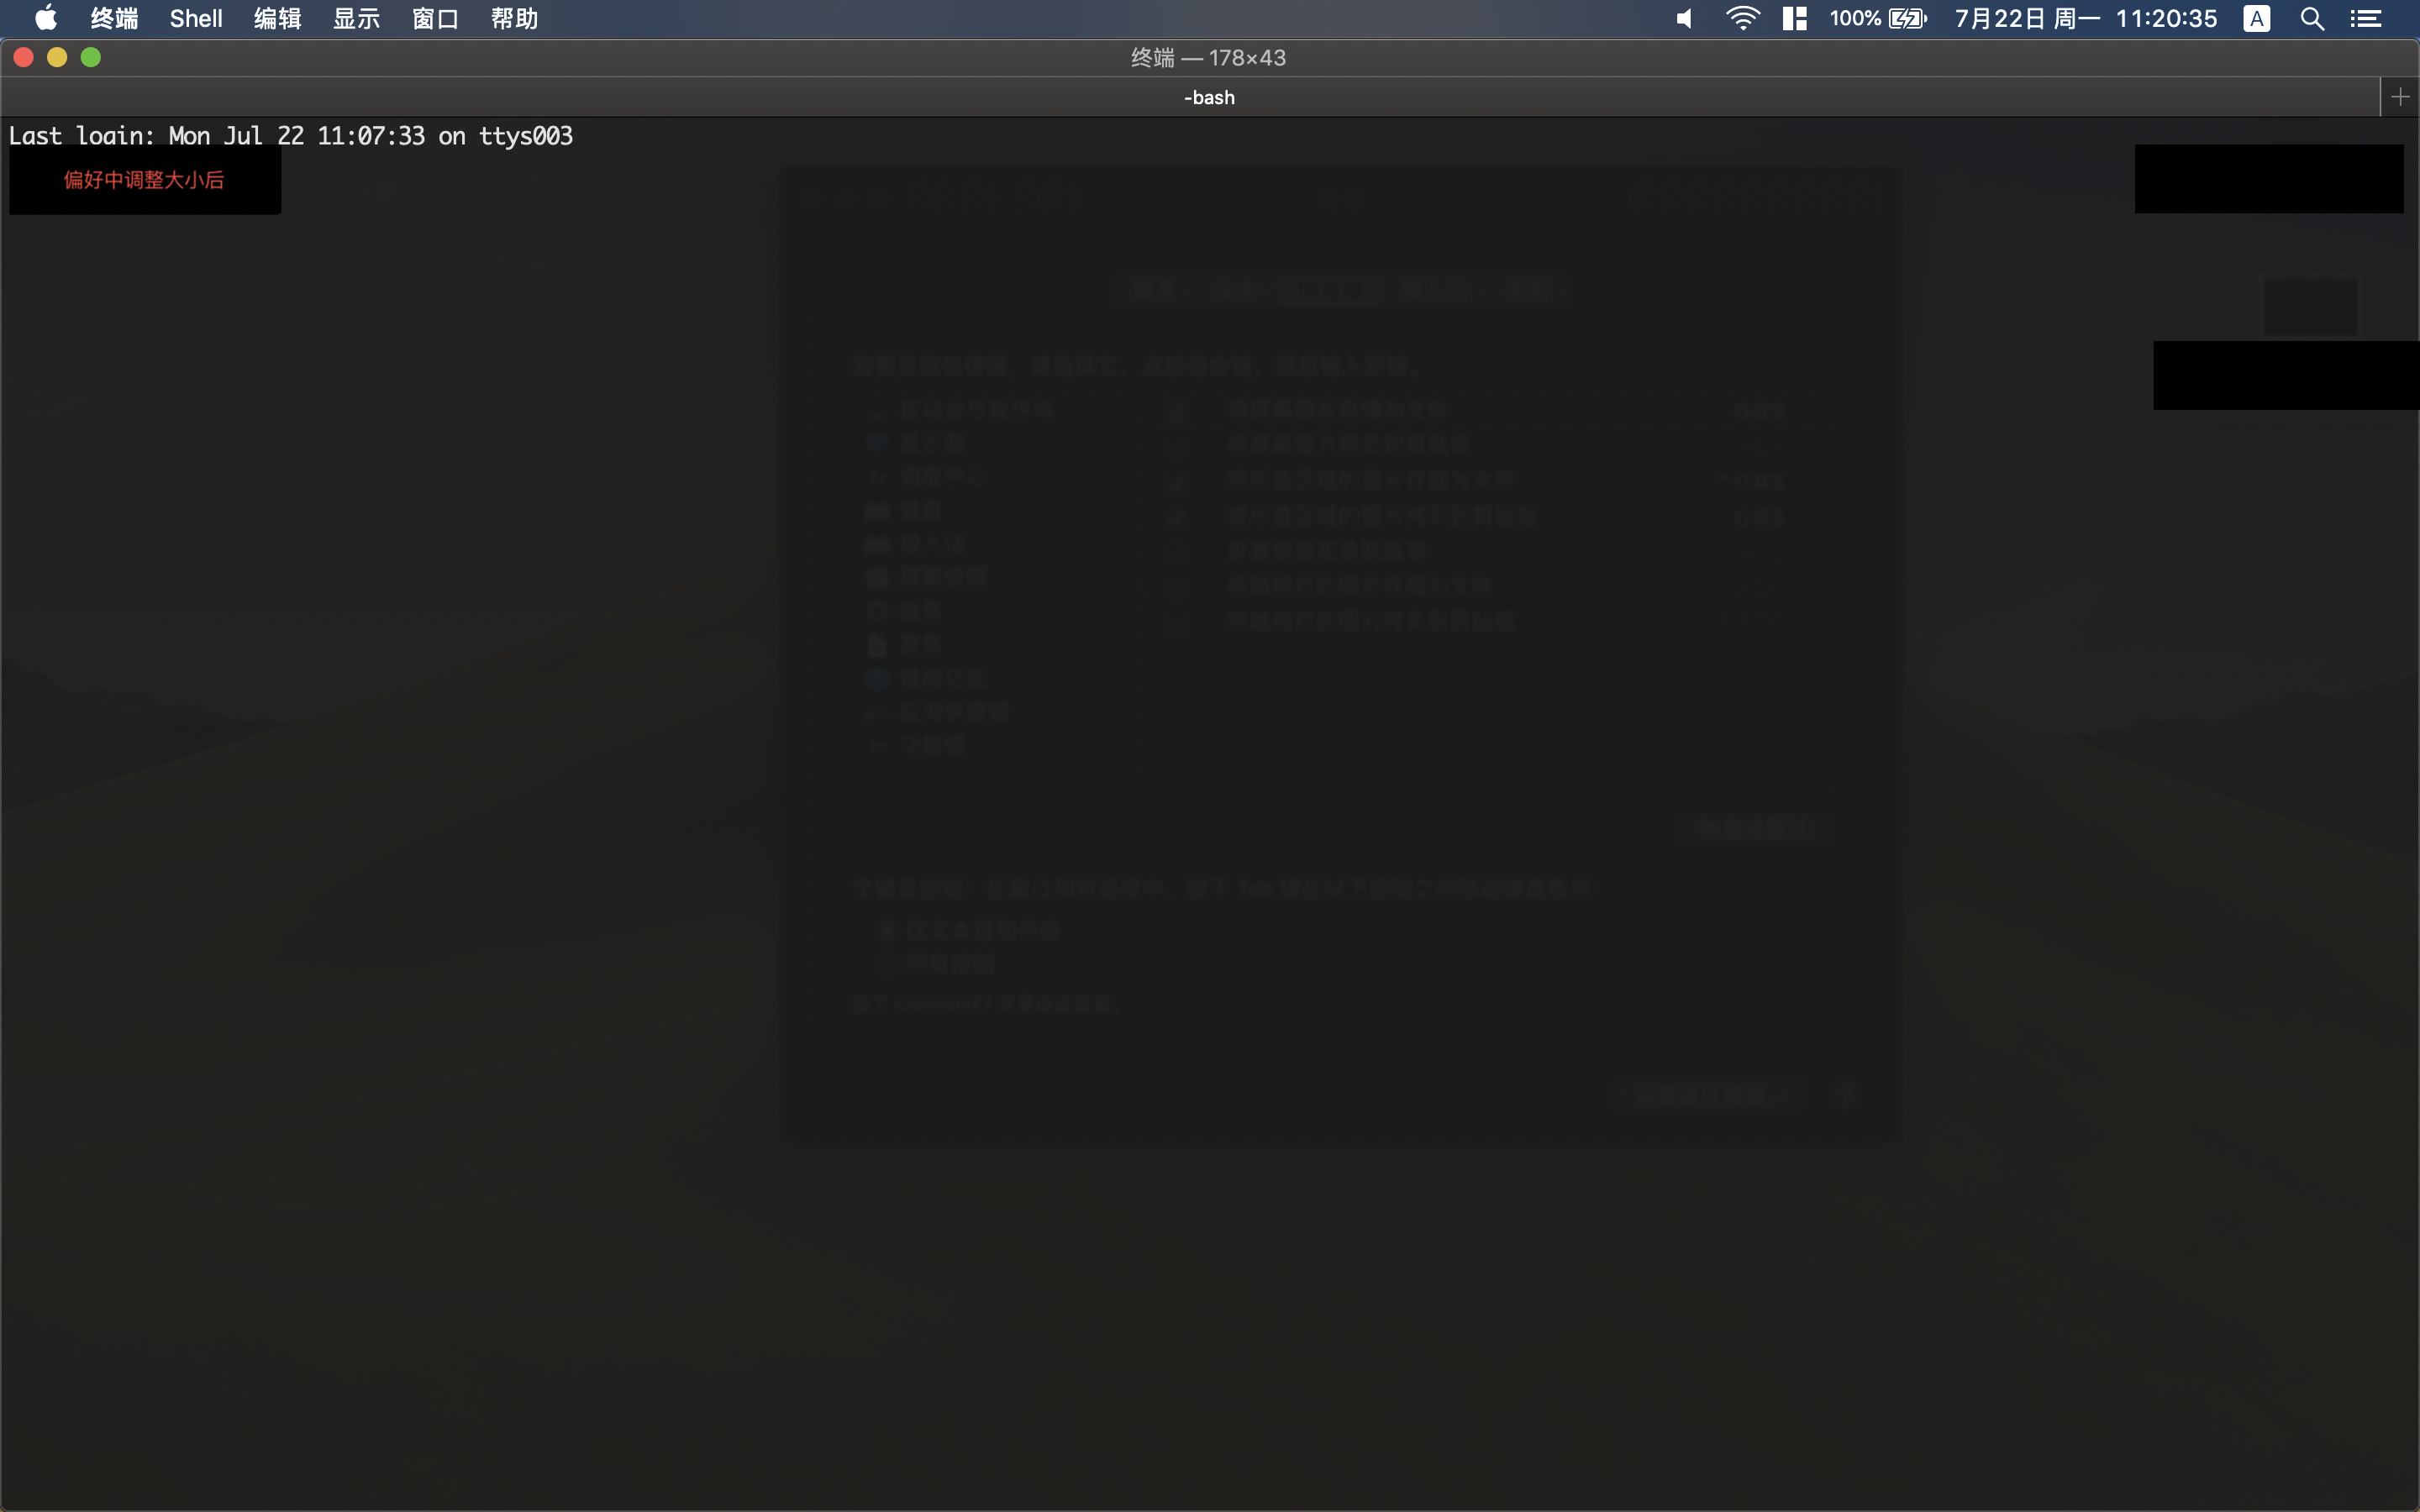Viewport: 2420px width, 1512px height.
Task: Select the -bash tab
Action: point(1208,97)
